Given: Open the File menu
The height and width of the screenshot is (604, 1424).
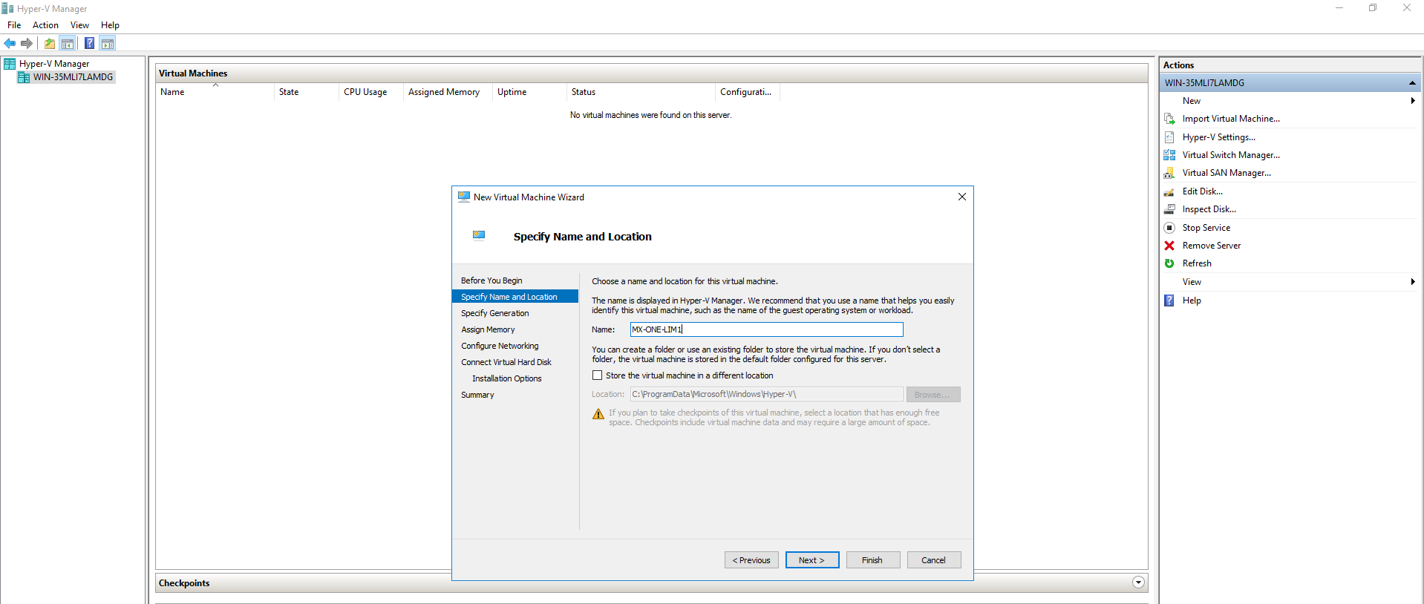Looking at the screenshot, I should 14,25.
